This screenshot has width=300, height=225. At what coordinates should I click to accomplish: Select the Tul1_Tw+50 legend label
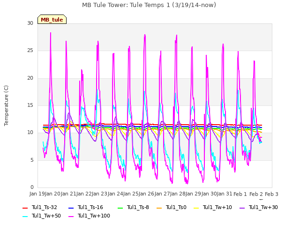coord(46,216)
